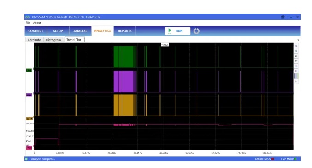Click the vertical cursor marker icon
This screenshot has height=168, width=312.
pos(296,71)
